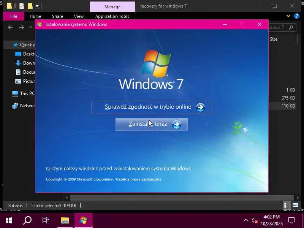The width and height of the screenshot is (304, 228).
Task: Go forward with the Explorer forward arrow
Action: coord(21,27)
